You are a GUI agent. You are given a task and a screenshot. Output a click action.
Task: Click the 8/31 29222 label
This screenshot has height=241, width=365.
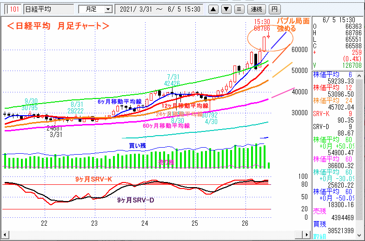point(75,108)
